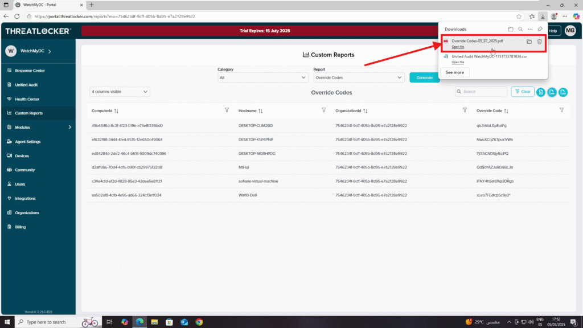The width and height of the screenshot is (583, 328).
Task: Expand Modules sidebar submenu
Action: (70, 127)
